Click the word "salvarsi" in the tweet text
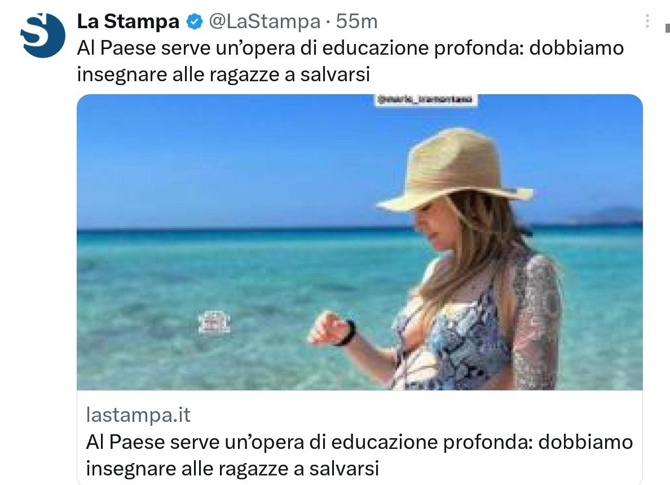Screen dimensions: 670x485 click(335, 74)
